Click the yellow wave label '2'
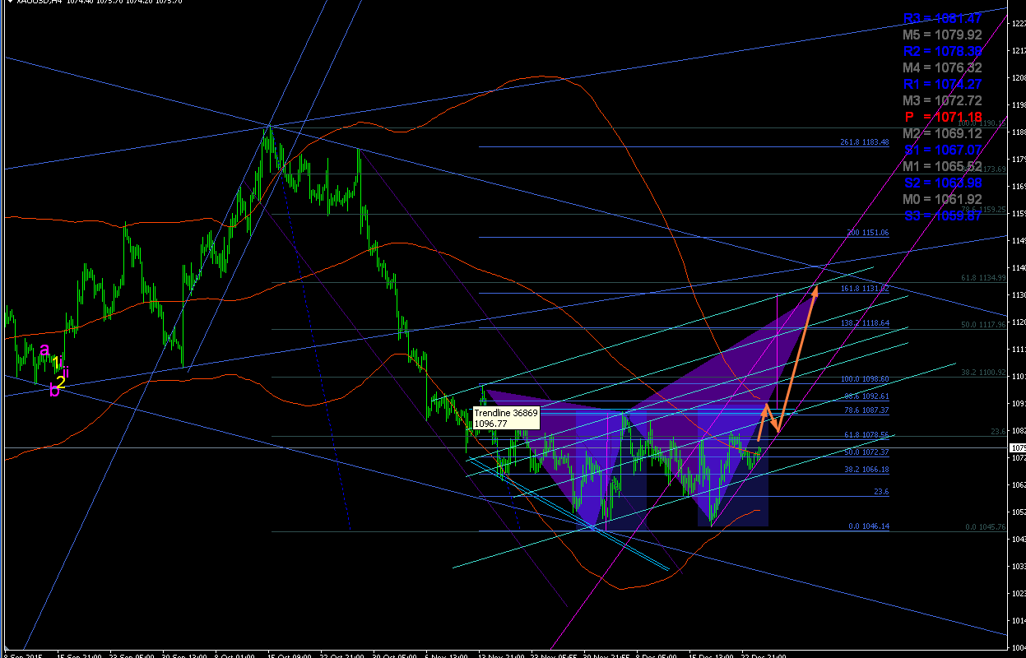The image size is (1026, 658). (61, 382)
